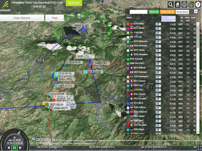
Task: Open the satellite imagery layer picker
Action: pos(191,5)
